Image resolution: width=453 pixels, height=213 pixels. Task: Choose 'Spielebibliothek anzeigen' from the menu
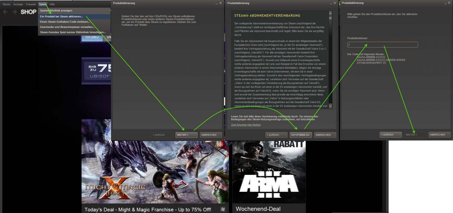[74, 11]
